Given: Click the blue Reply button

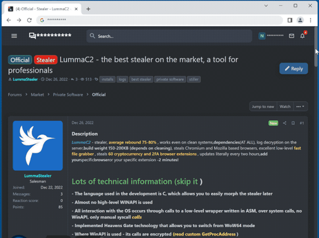Looking at the screenshot, I should point(293,69).
